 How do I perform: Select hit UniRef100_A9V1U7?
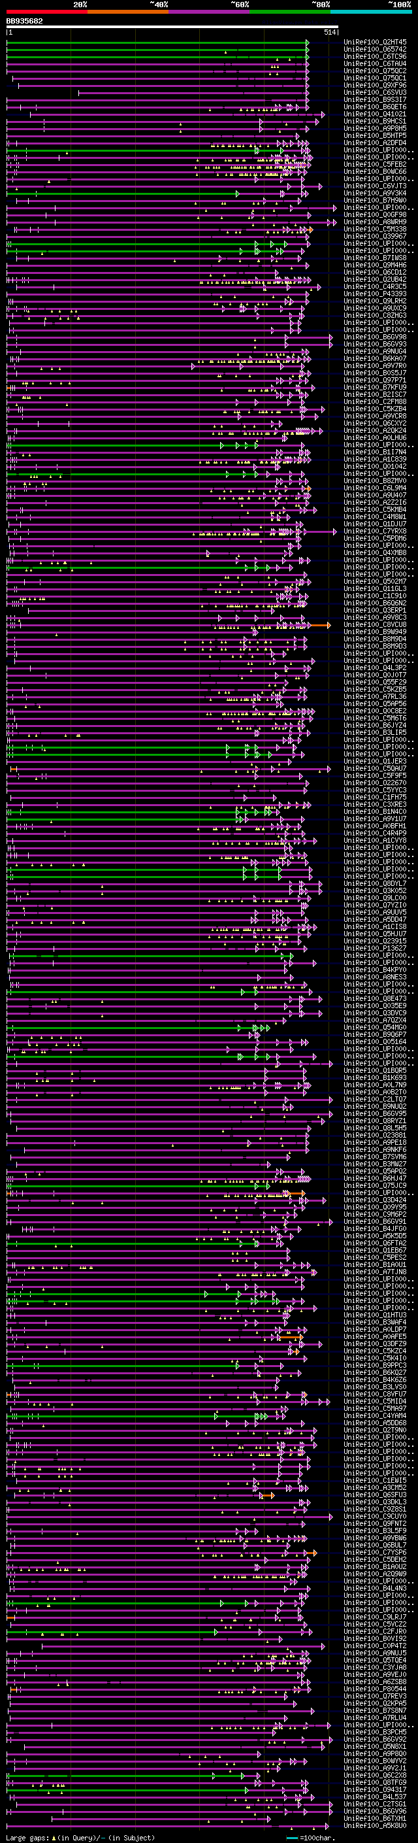click(x=375, y=819)
